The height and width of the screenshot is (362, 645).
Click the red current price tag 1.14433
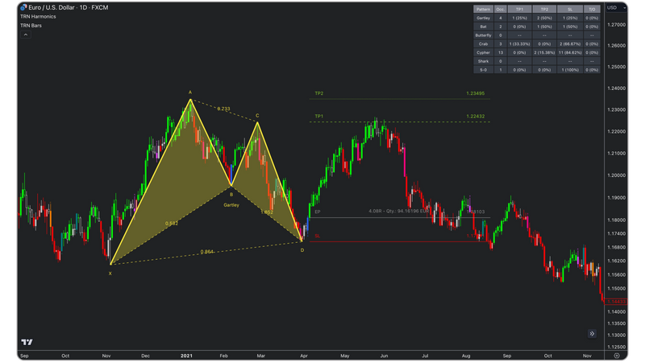616,302
